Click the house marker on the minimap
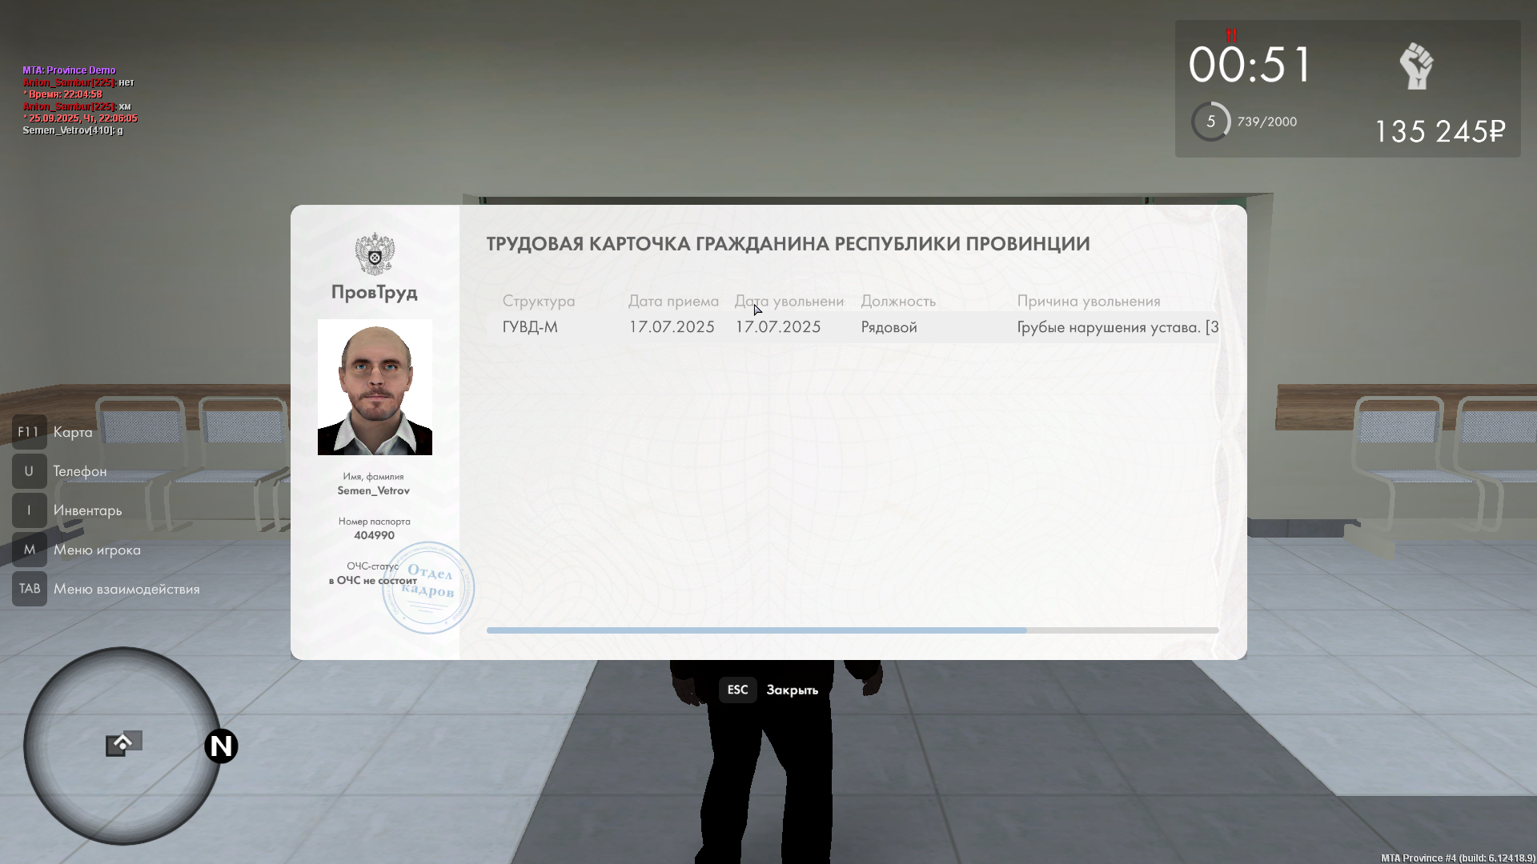This screenshot has width=1537, height=864. click(122, 744)
